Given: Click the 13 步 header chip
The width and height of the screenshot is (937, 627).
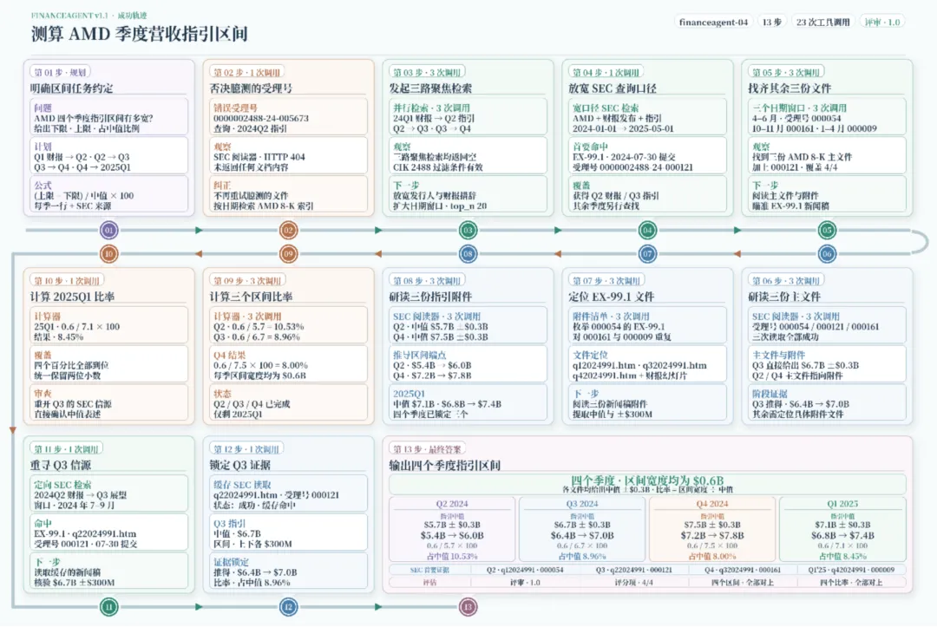Looking at the screenshot, I should coord(772,22).
